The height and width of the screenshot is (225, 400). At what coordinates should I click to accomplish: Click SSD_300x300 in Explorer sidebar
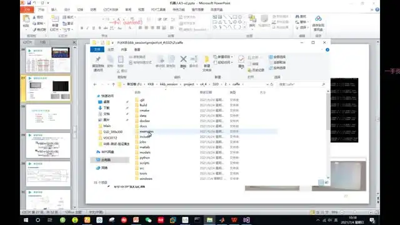[112, 132]
